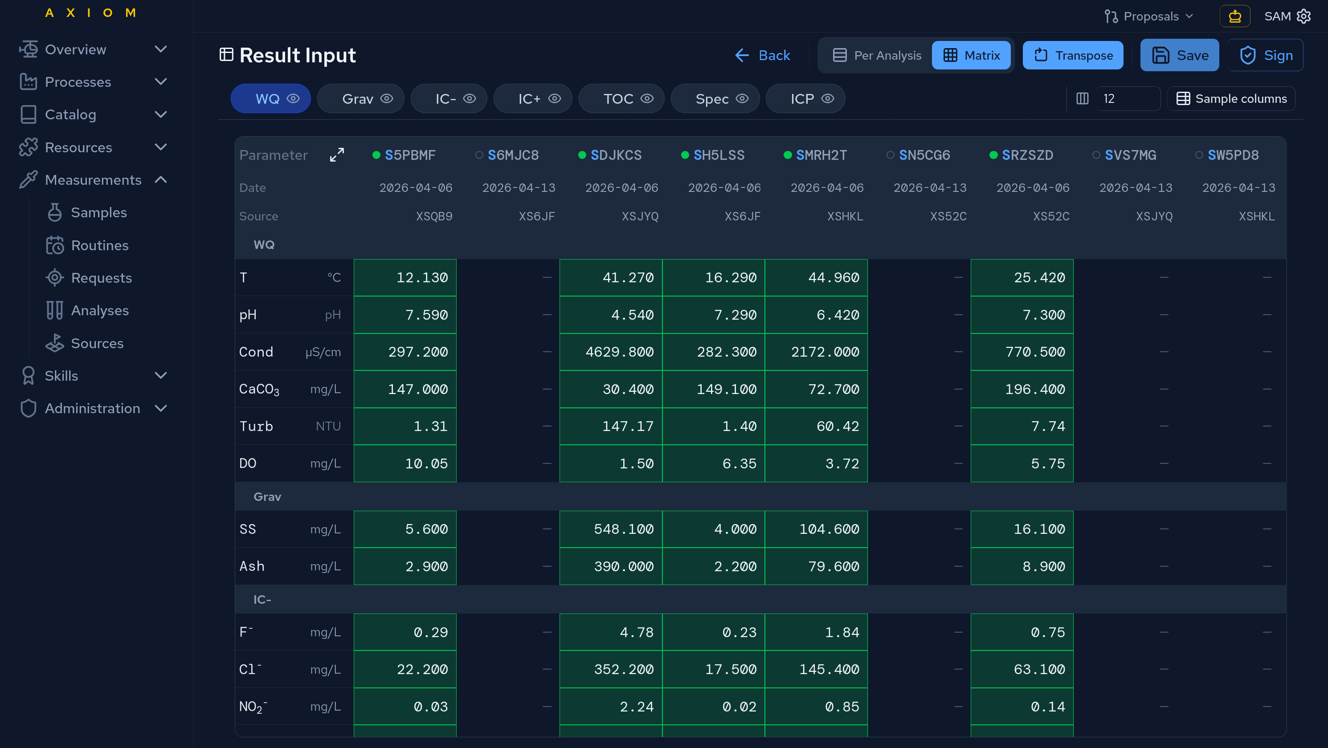Select the Spec analysis tab
The height and width of the screenshot is (748, 1328).
tap(711, 98)
